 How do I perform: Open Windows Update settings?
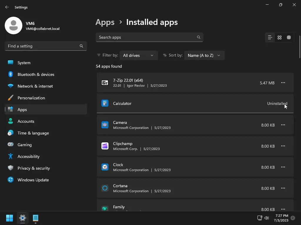[x=33, y=180]
